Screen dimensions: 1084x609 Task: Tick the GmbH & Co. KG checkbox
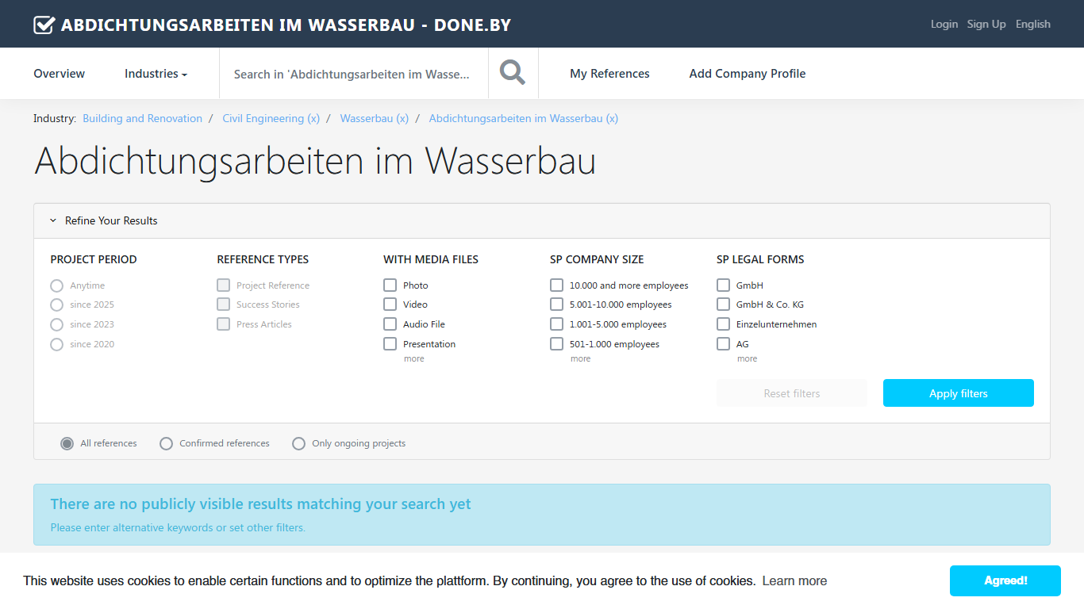(724, 304)
